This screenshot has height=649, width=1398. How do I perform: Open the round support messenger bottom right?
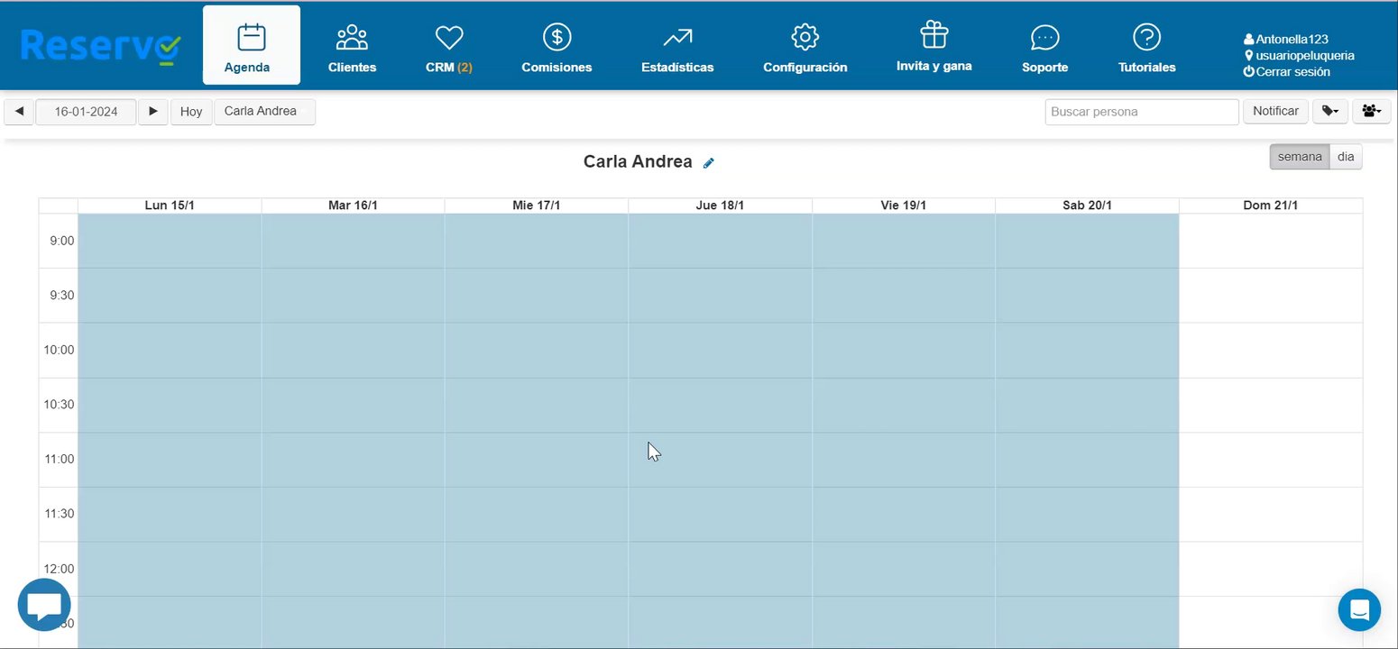point(1359,610)
